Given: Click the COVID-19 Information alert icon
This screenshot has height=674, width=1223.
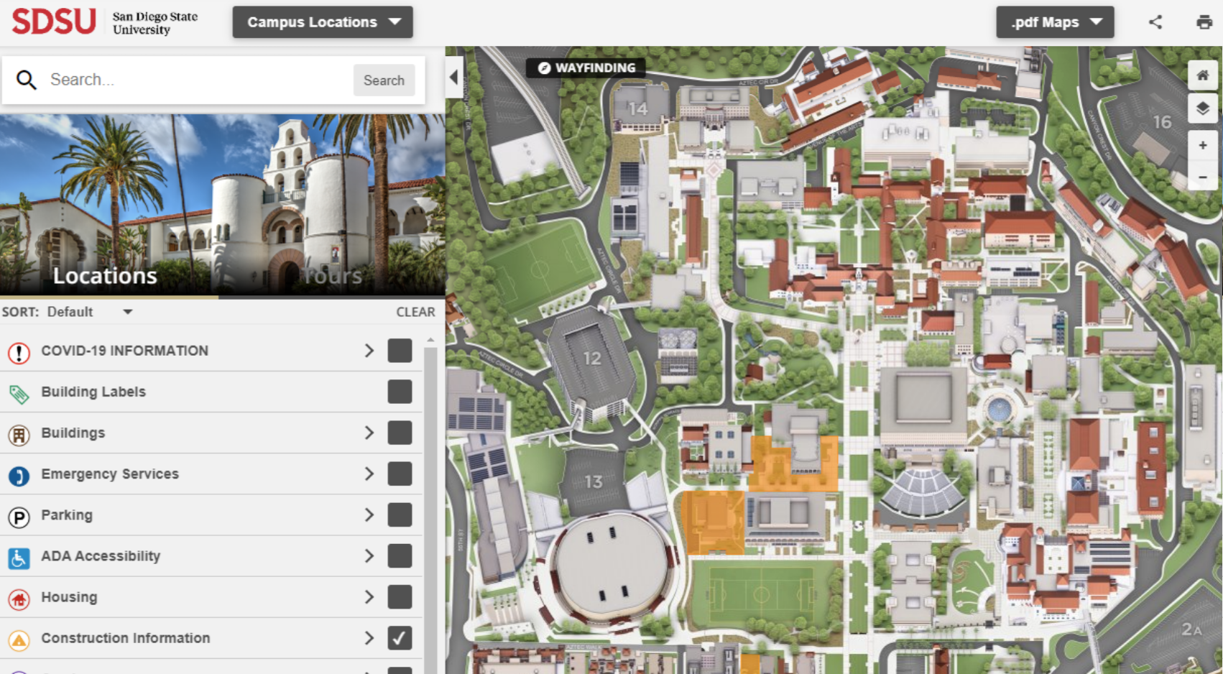Looking at the screenshot, I should tap(19, 351).
